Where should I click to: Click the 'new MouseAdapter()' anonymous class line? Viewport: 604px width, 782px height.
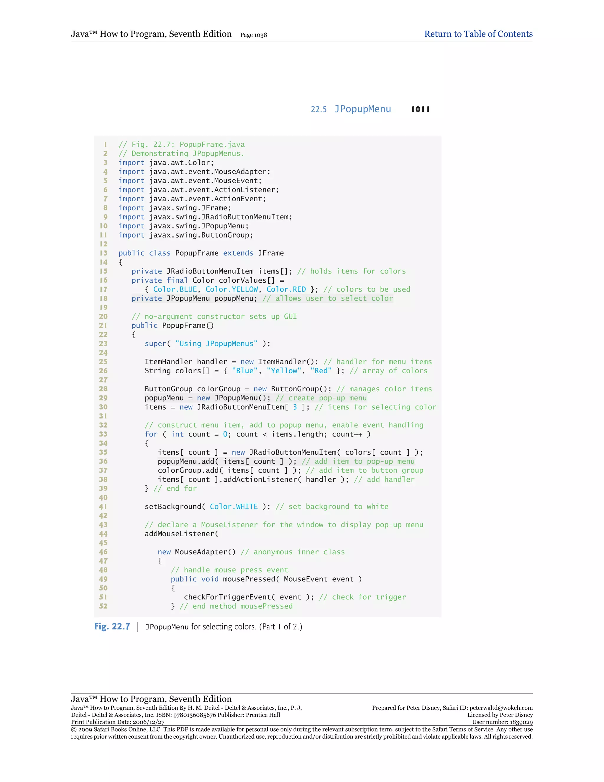click(196, 552)
